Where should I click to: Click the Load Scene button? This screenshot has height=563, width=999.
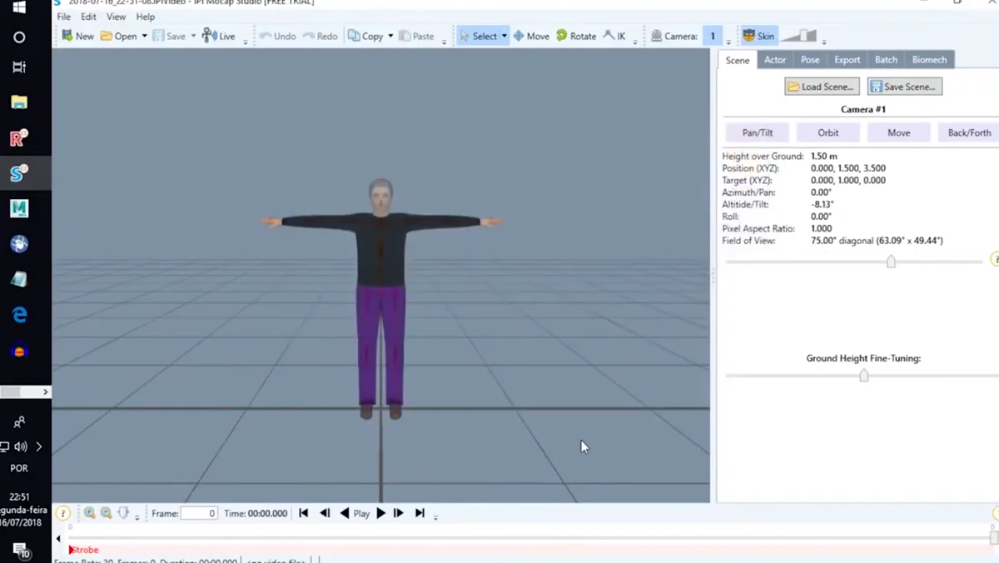pyautogui.click(x=822, y=87)
